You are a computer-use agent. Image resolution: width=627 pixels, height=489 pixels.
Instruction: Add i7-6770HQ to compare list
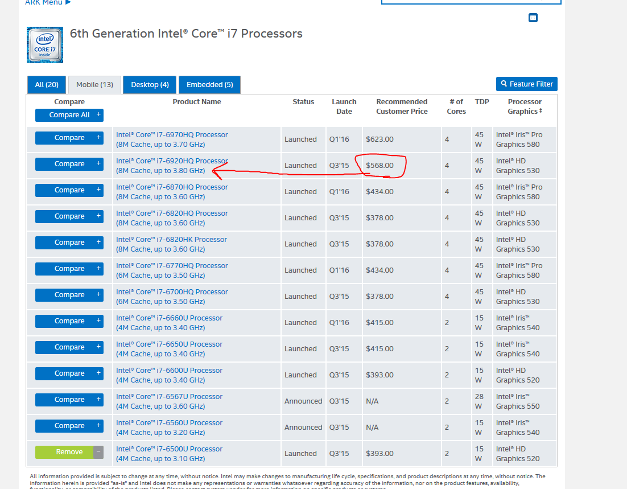[x=69, y=269]
